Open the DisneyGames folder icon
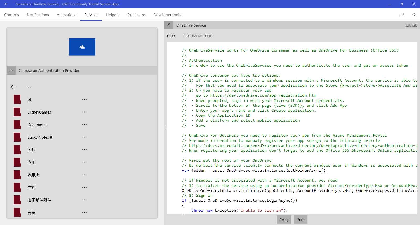This screenshot has height=225, width=420. [x=17, y=112]
